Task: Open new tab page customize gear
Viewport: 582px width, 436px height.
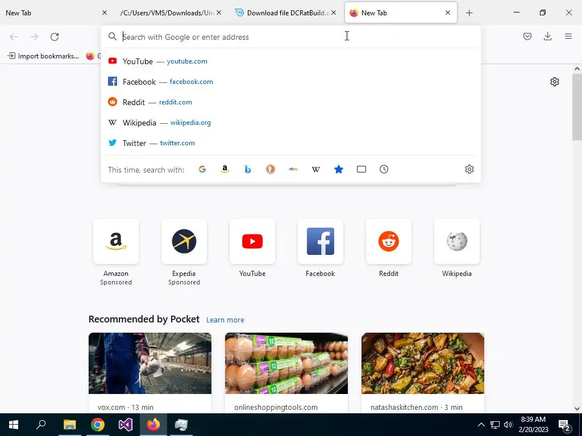Action: coord(555,82)
